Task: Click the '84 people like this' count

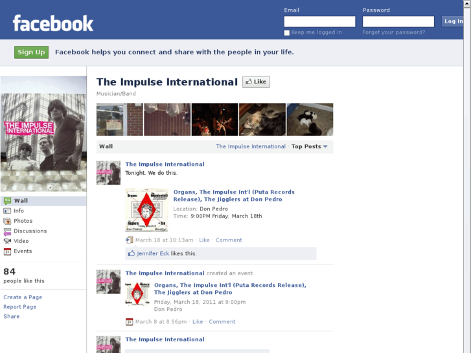Action: point(24,275)
